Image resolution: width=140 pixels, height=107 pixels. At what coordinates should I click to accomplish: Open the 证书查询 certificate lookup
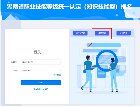[x=124, y=33]
